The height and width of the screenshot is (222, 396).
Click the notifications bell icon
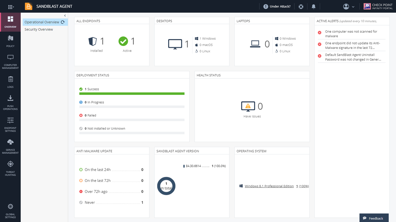pos(313,7)
